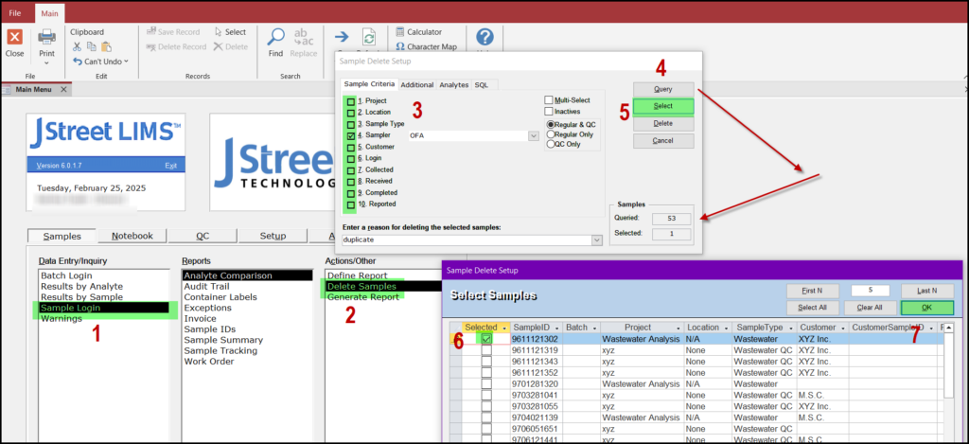Click the First N button
Screen dimensions: 969x444
(x=813, y=291)
